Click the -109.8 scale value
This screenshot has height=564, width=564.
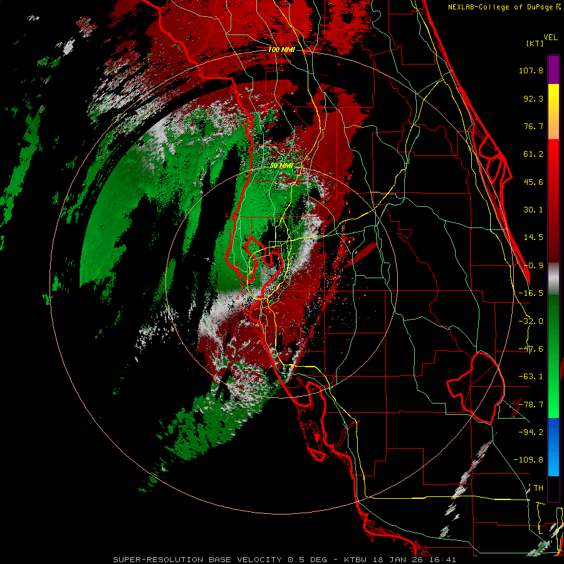click(528, 460)
